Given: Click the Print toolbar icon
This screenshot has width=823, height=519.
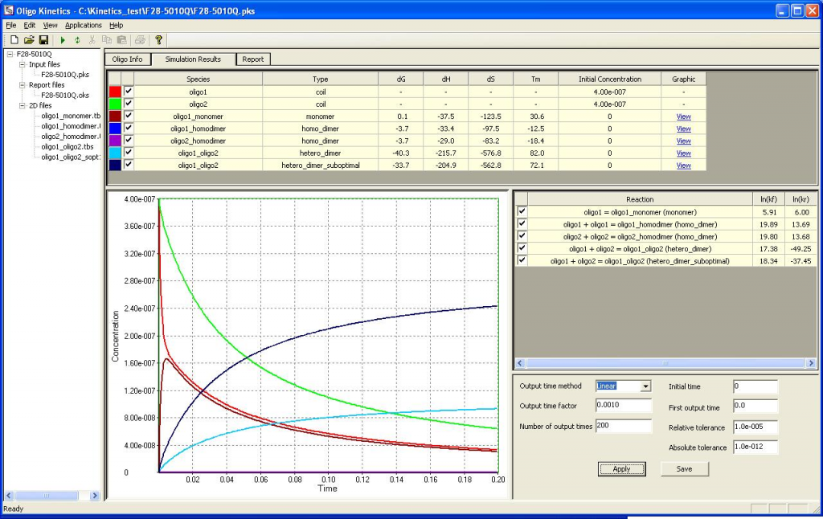Looking at the screenshot, I should point(140,39).
